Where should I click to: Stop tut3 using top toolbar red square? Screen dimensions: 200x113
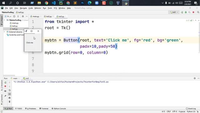pyautogui.click(x=193, y=12)
